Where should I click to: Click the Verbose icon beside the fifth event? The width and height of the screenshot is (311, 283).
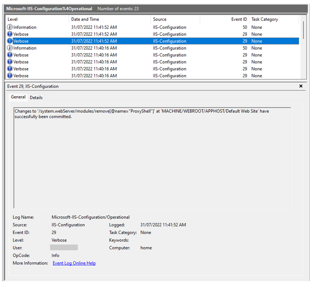point(10,55)
